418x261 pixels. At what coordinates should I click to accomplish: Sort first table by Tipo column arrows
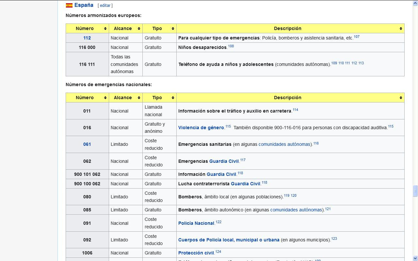tap(173, 28)
